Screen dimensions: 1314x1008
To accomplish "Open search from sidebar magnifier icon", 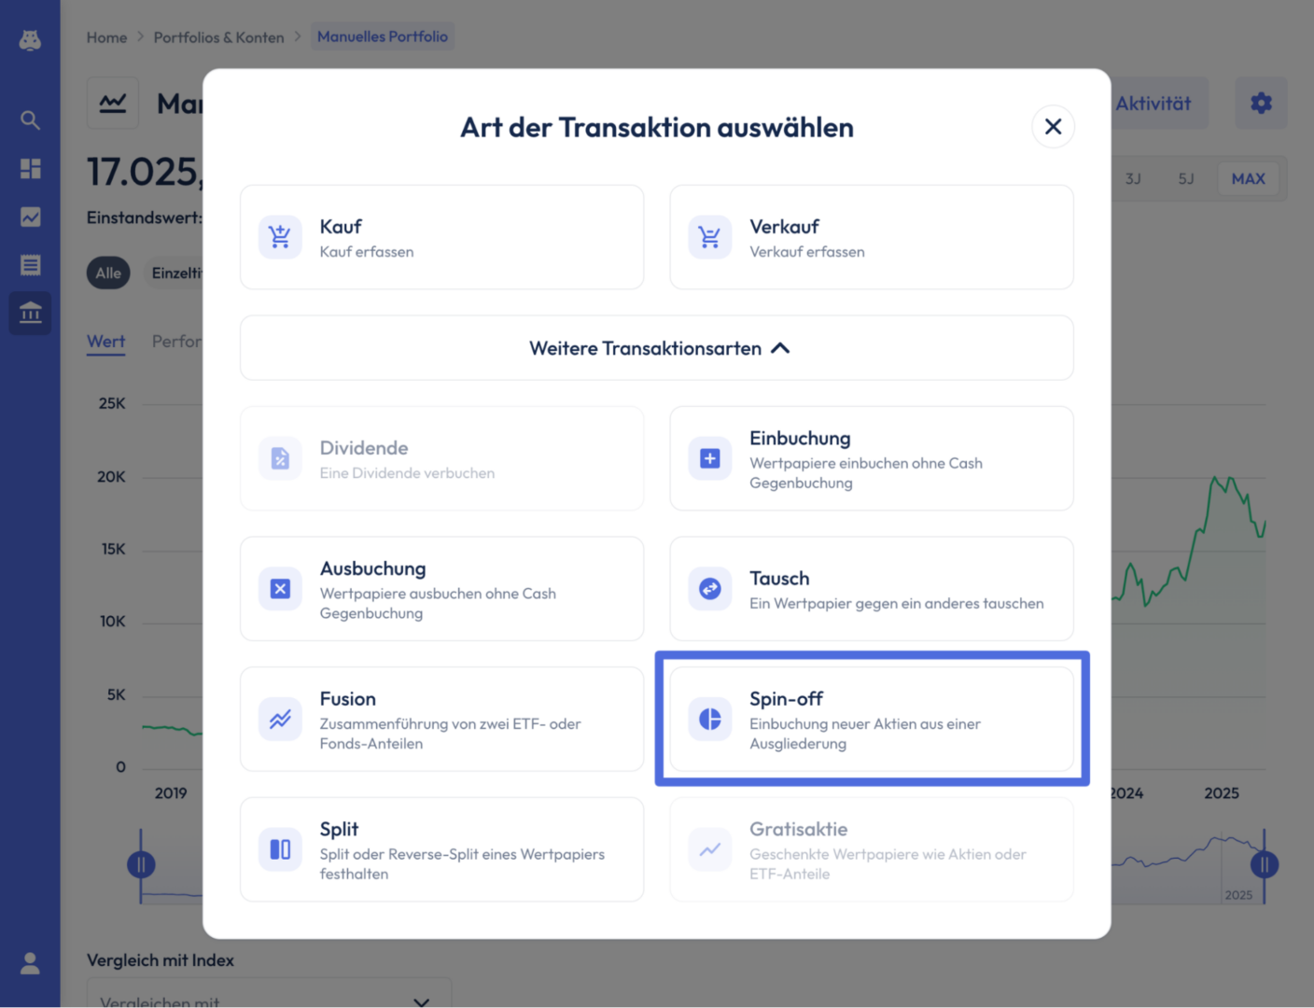I will click(x=30, y=119).
